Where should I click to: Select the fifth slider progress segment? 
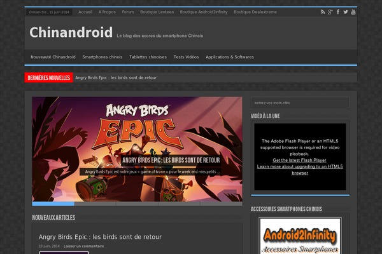coord(221,204)
